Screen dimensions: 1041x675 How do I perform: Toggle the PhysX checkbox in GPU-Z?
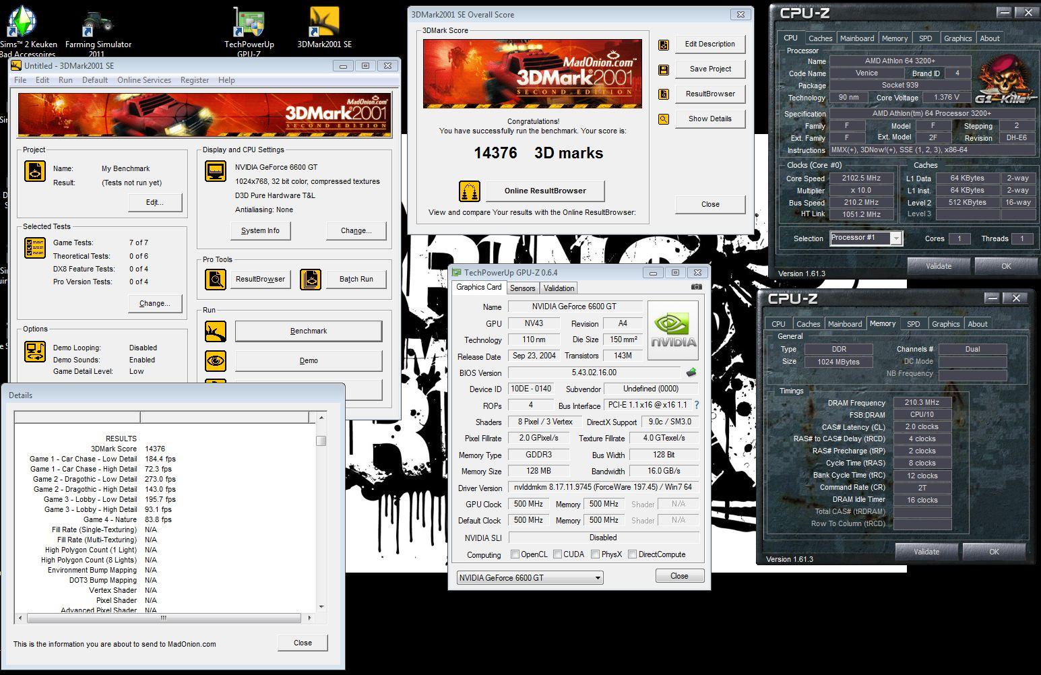coord(595,554)
